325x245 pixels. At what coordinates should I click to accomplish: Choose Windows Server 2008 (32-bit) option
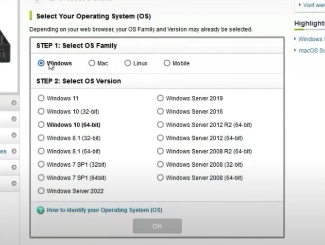tap(160, 164)
